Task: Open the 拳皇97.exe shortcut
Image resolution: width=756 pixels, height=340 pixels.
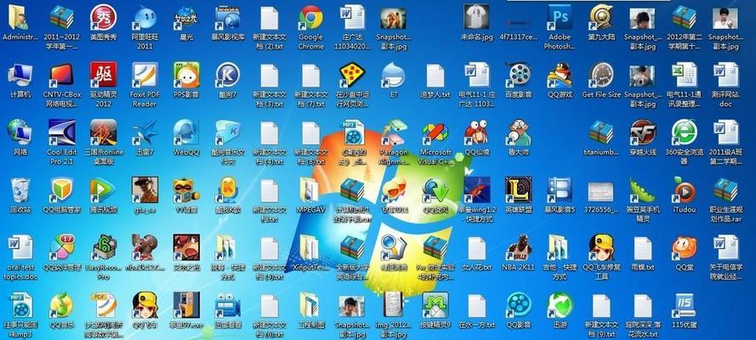Action: [x=186, y=305]
